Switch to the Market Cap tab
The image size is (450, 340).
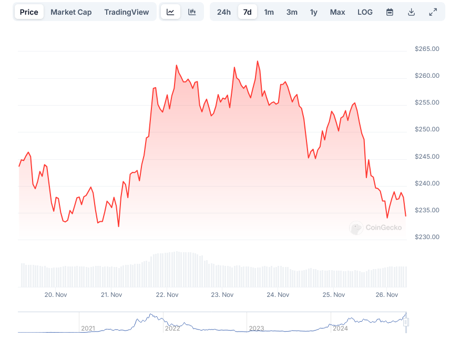(71, 12)
